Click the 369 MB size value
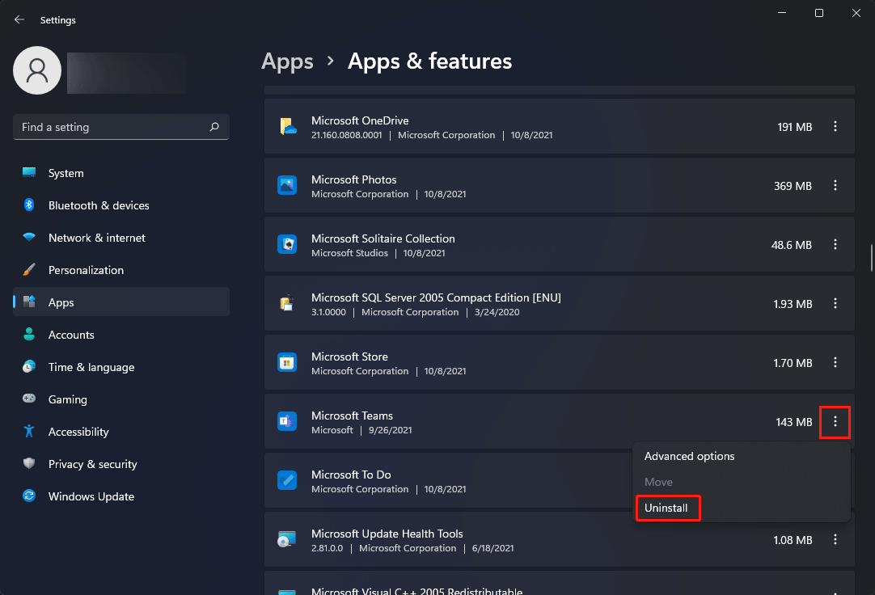The height and width of the screenshot is (595, 875). [793, 186]
